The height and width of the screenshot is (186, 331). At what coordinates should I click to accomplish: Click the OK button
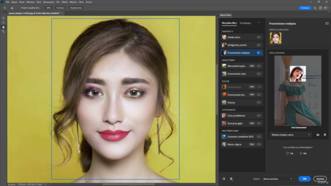pos(305,179)
